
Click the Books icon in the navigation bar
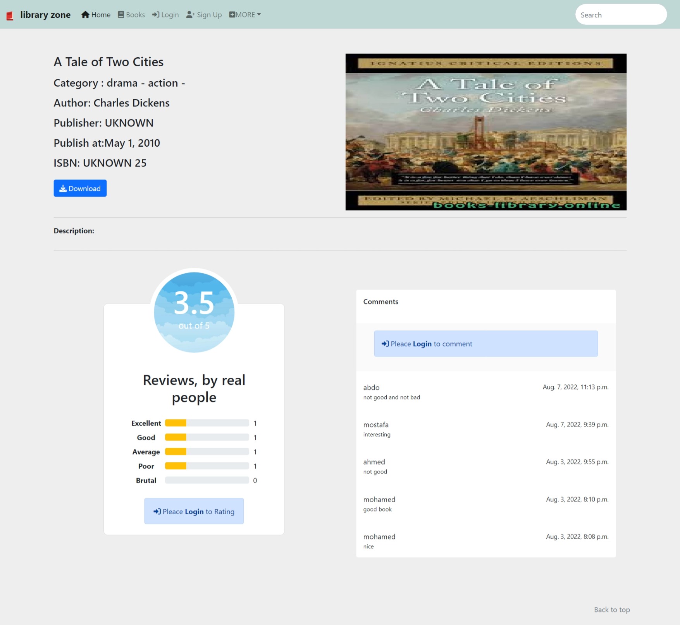coord(121,14)
